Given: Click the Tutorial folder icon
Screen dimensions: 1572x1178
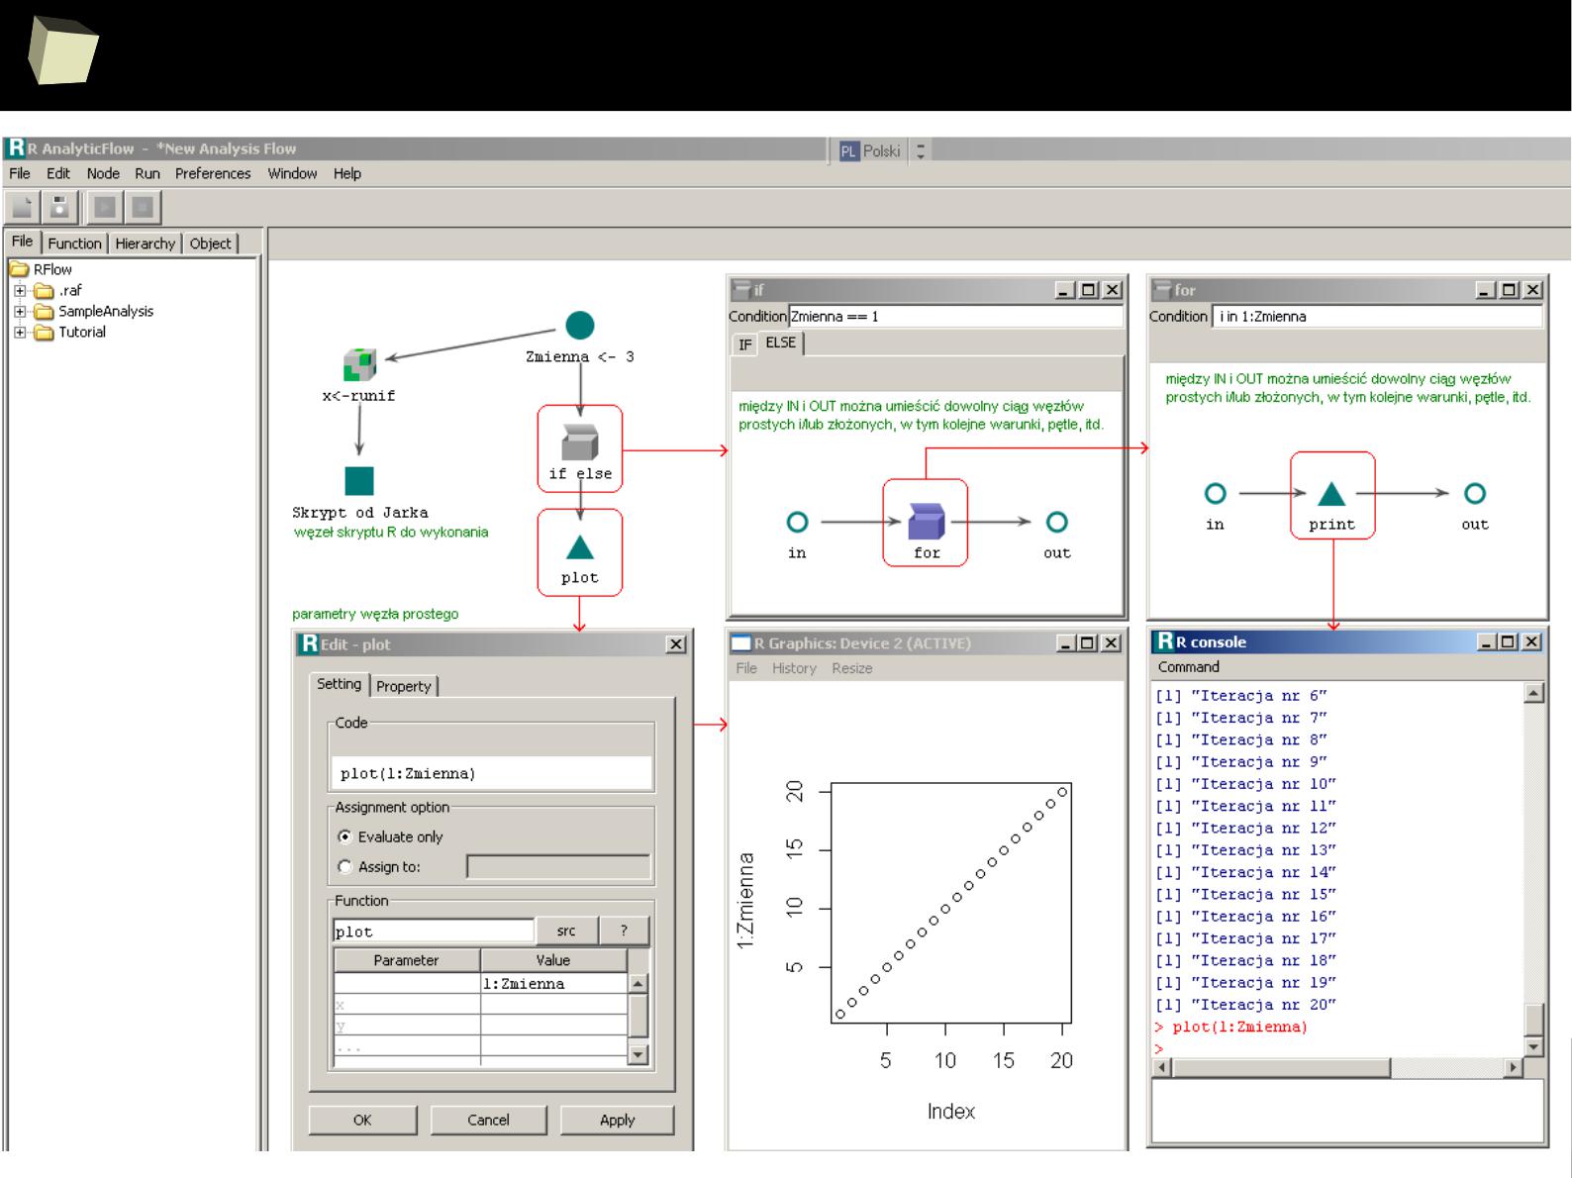Looking at the screenshot, I should (44, 332).
